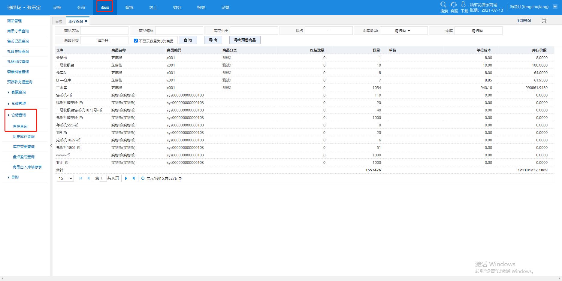Click the horizontal scrollbar left arrow
Screen dimensions: 562x281
click(2, 279)
